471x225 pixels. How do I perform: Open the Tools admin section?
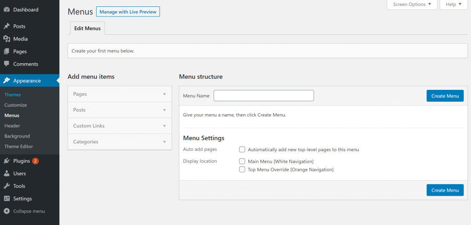(19, 186)
